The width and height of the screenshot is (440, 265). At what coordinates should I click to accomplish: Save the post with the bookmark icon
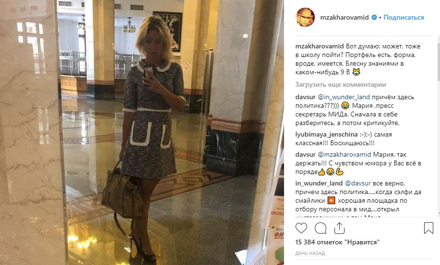428,228
